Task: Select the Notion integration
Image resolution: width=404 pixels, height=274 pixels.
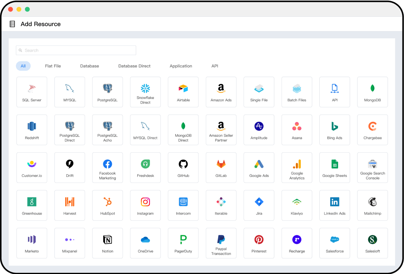Action: 107,243
